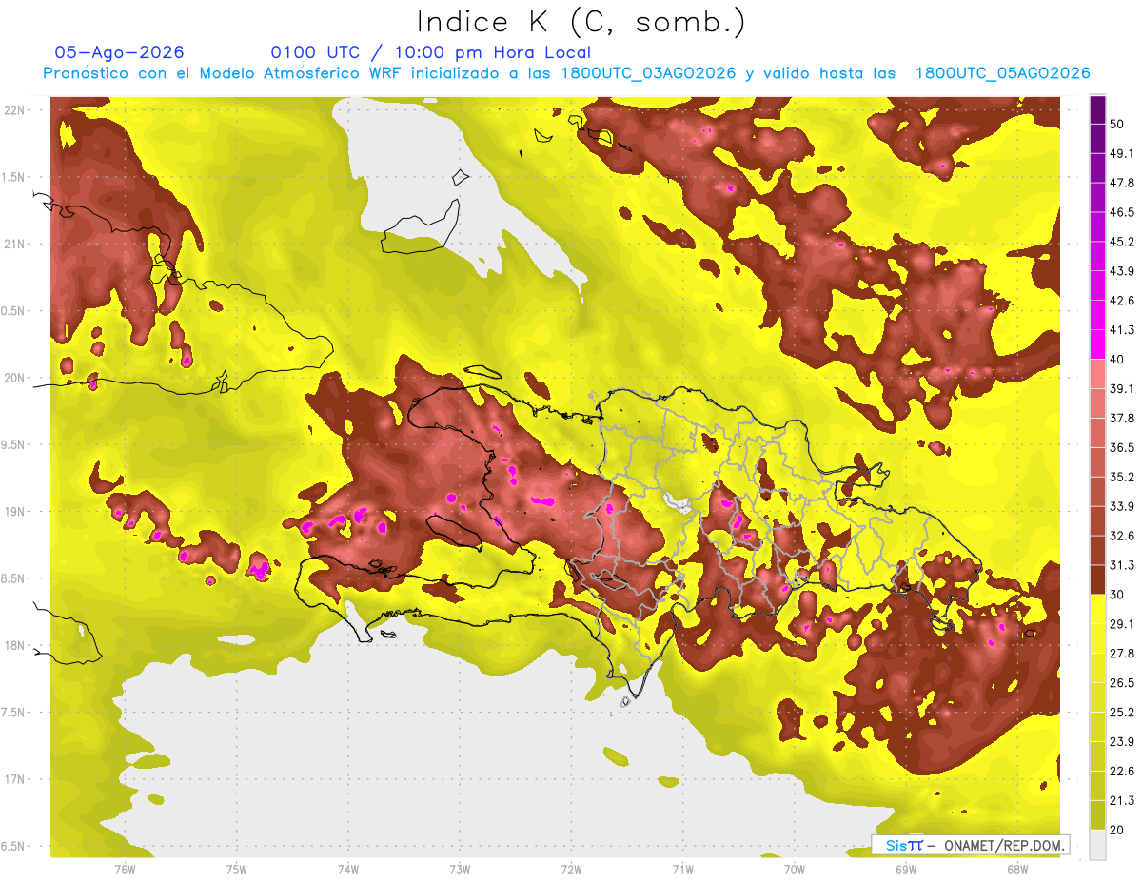Click the longitude label "72W"

click(571, 869)
